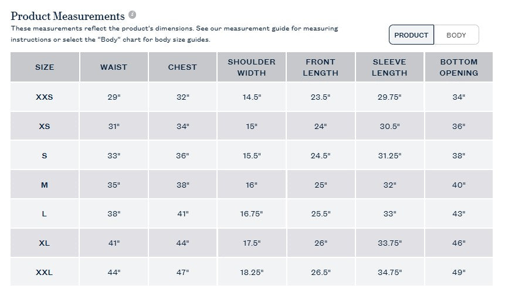Select the XXS size row label
Viewport: 505px width, 292px height.
[x=45, y=97]
